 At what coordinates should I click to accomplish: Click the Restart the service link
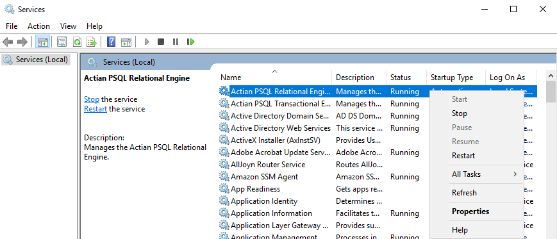pos(96,109)
